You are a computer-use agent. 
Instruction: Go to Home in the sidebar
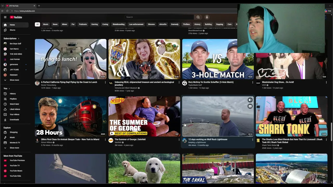click(16, 25)
